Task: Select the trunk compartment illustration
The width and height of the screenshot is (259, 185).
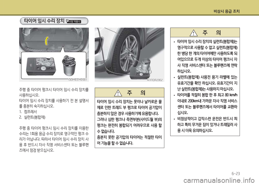Action: (x=54, y=55)
